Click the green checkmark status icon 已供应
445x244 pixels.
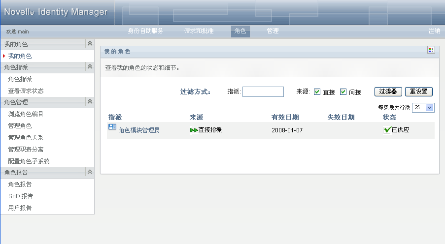[387, 130]
